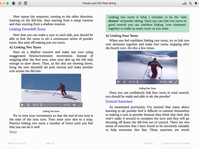Click the Linking Downhill Turns heading
Image resolution: width=199 pixels, height=149 pixels.
tap(27, 29)
